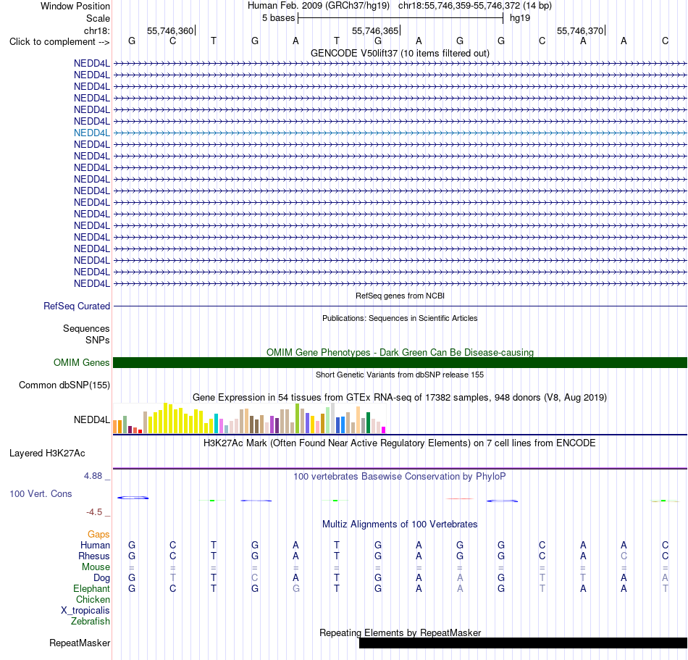Open the 'GENCODE V50lift37 (10 items filtered out)' title
The height and width of the screenshot is (660, 688).
pos(400,53)
